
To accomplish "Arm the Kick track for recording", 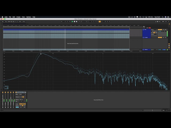I will click(x=165, y=30).
